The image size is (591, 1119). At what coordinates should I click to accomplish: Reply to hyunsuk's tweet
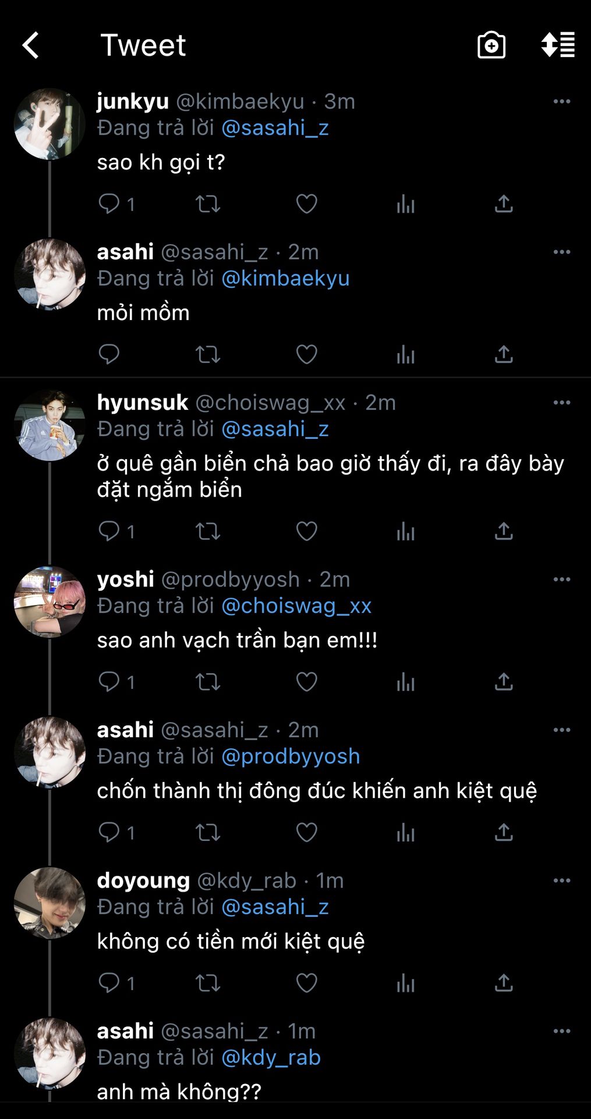(x=109, y=532)
